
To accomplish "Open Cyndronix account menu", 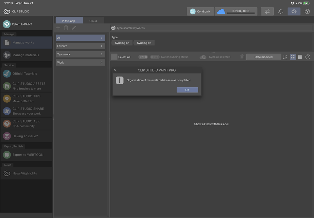I will (201, 11).
